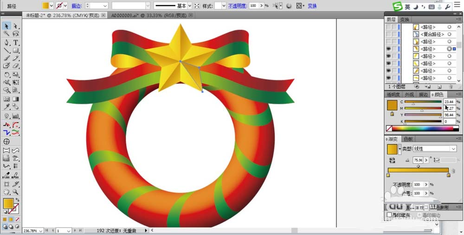The height and width of the screenshot is (235, 464).
Task: Select the Rectangle tool
Action: [x=16, y=51]
